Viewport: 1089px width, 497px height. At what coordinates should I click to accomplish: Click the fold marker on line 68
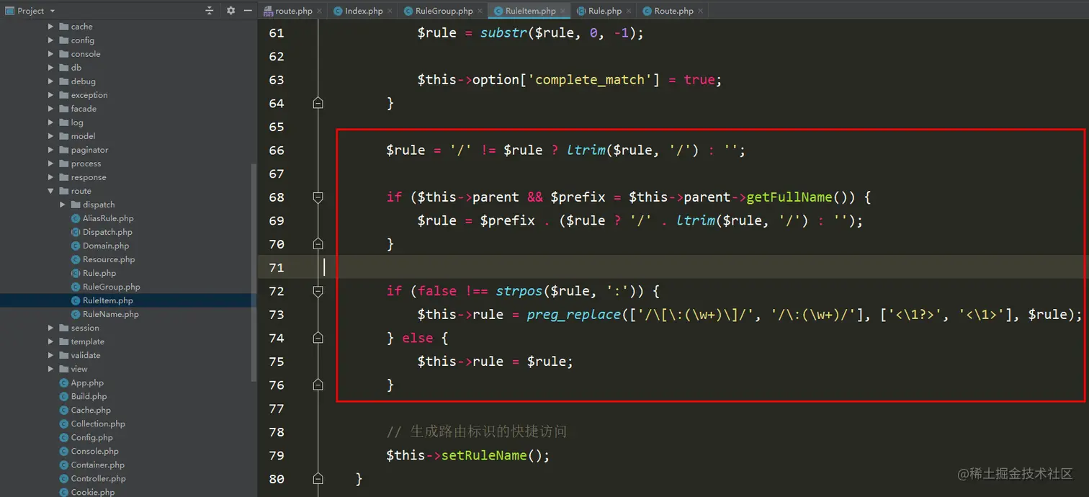(318, 197)
